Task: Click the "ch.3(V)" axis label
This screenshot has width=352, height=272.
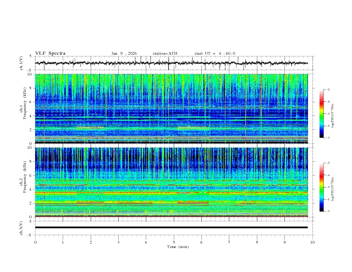Action: tap(21, 228)
